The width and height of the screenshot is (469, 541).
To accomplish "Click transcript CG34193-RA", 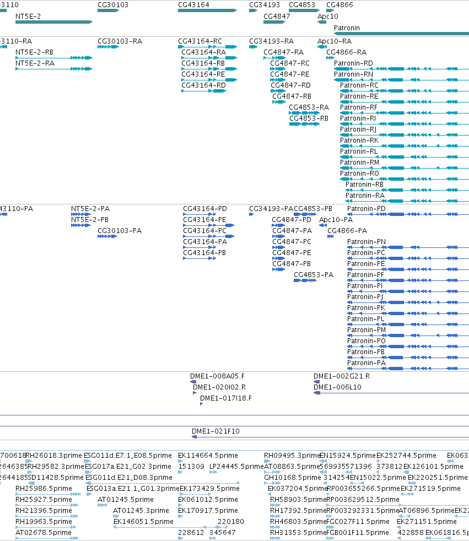I will pos(272,41).
